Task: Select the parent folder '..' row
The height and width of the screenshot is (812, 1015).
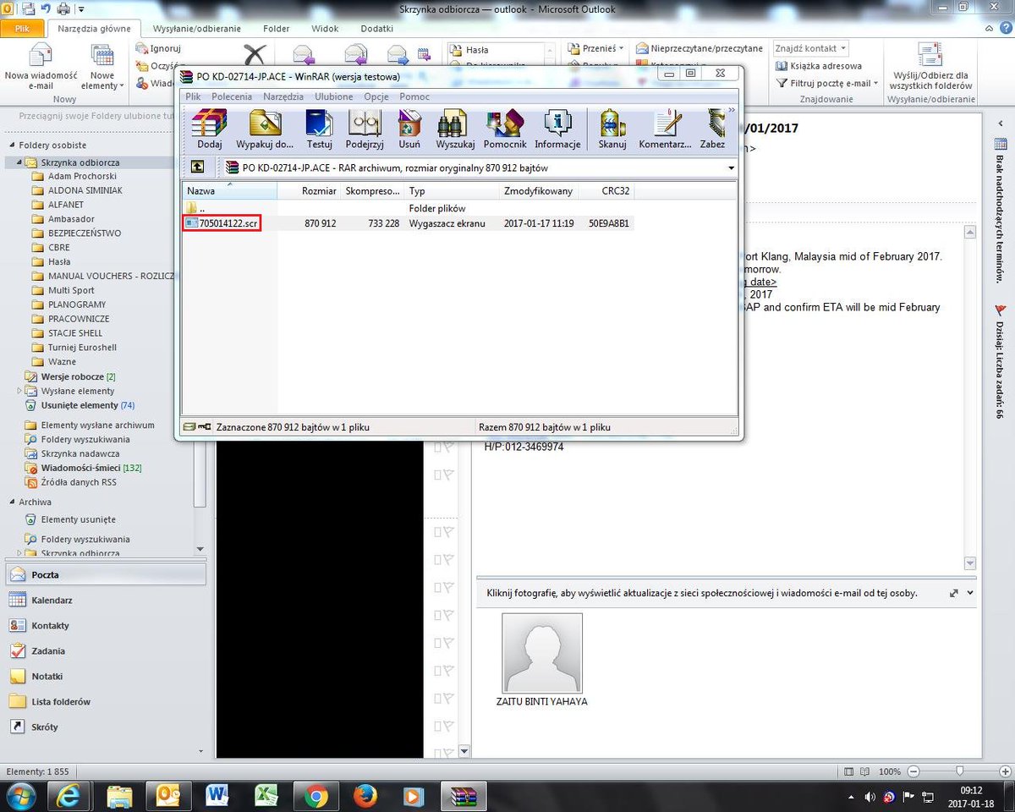Action: pos(195,208)
